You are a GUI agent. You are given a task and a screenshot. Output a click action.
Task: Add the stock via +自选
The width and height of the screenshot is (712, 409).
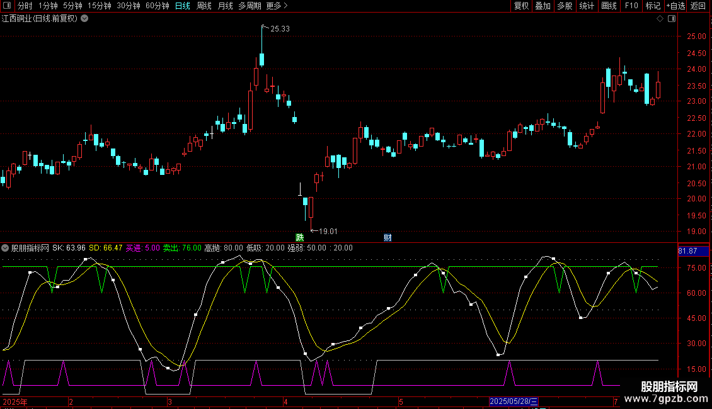675,6
